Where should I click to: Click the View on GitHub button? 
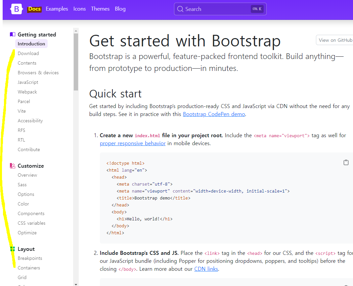(x=335, y=40)
